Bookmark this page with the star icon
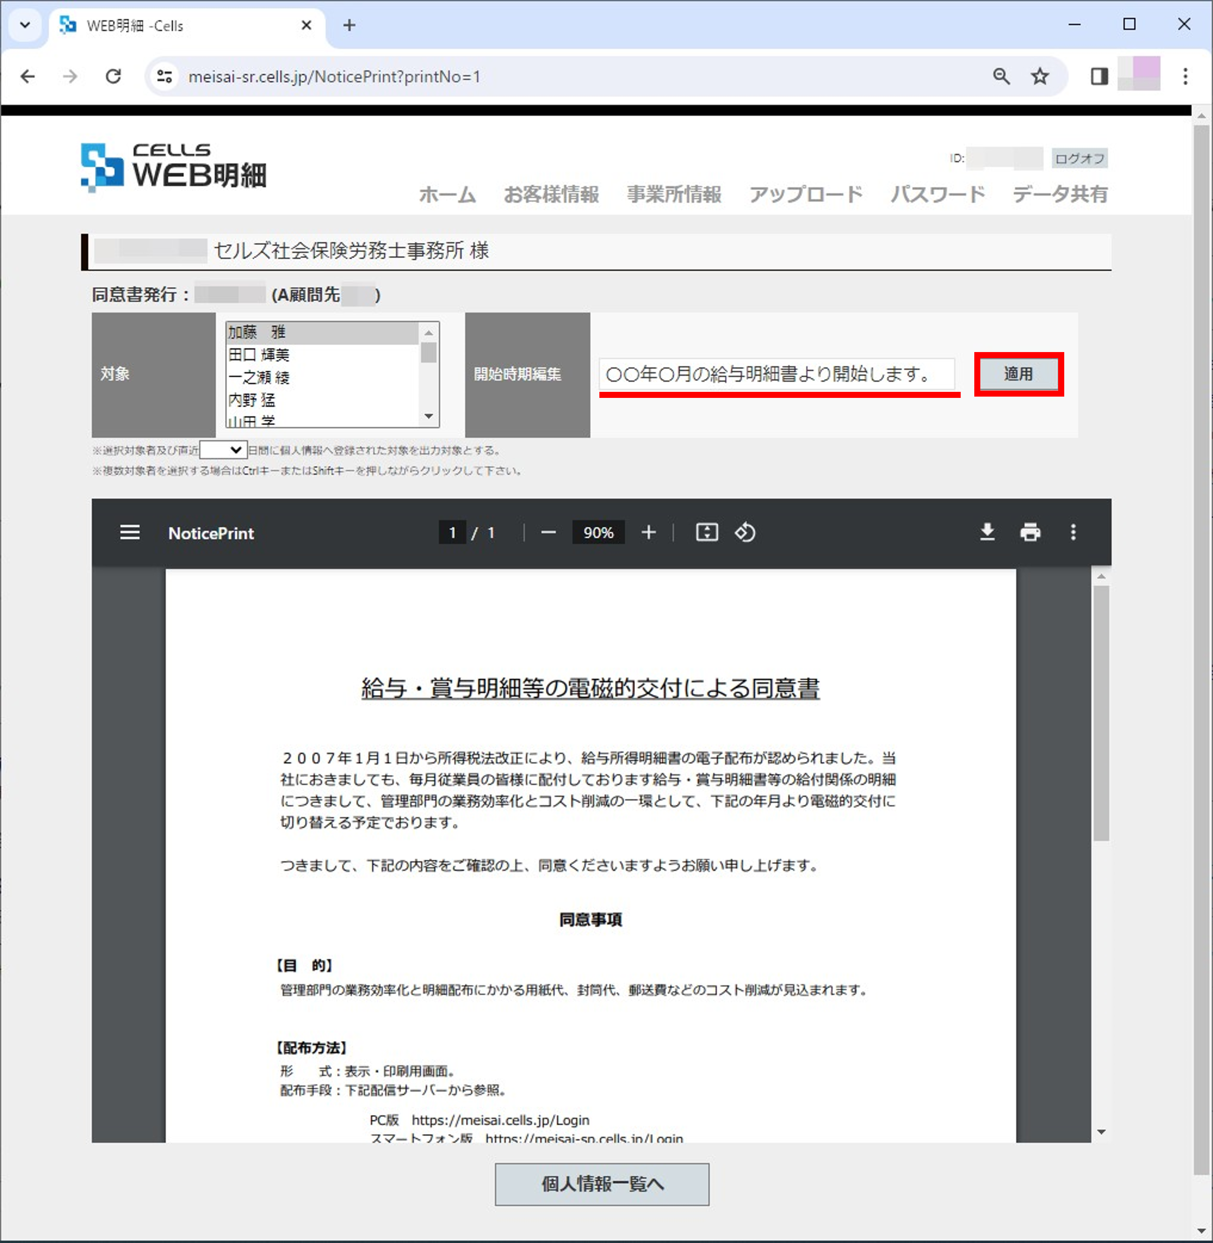This screenshot has height=1243, width=1213. tap(1040, 77)
